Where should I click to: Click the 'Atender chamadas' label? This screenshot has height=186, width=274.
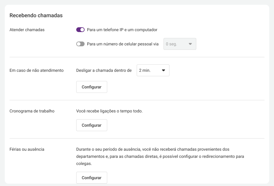tap(27, 30)
